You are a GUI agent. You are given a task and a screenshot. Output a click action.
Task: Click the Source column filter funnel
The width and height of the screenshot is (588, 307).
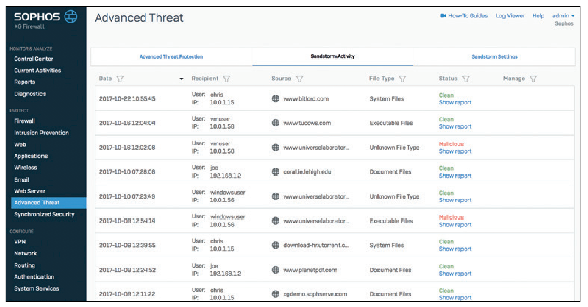pos(299,79)
